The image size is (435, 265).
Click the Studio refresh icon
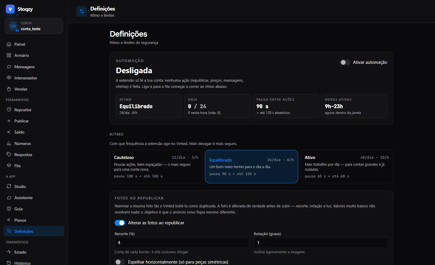9,187
